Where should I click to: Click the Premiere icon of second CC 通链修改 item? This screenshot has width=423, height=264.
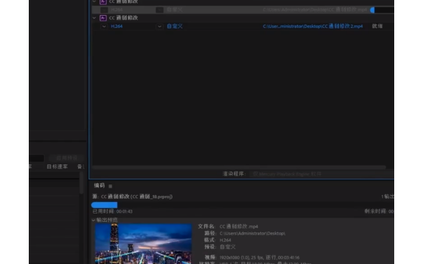(103, 18)
